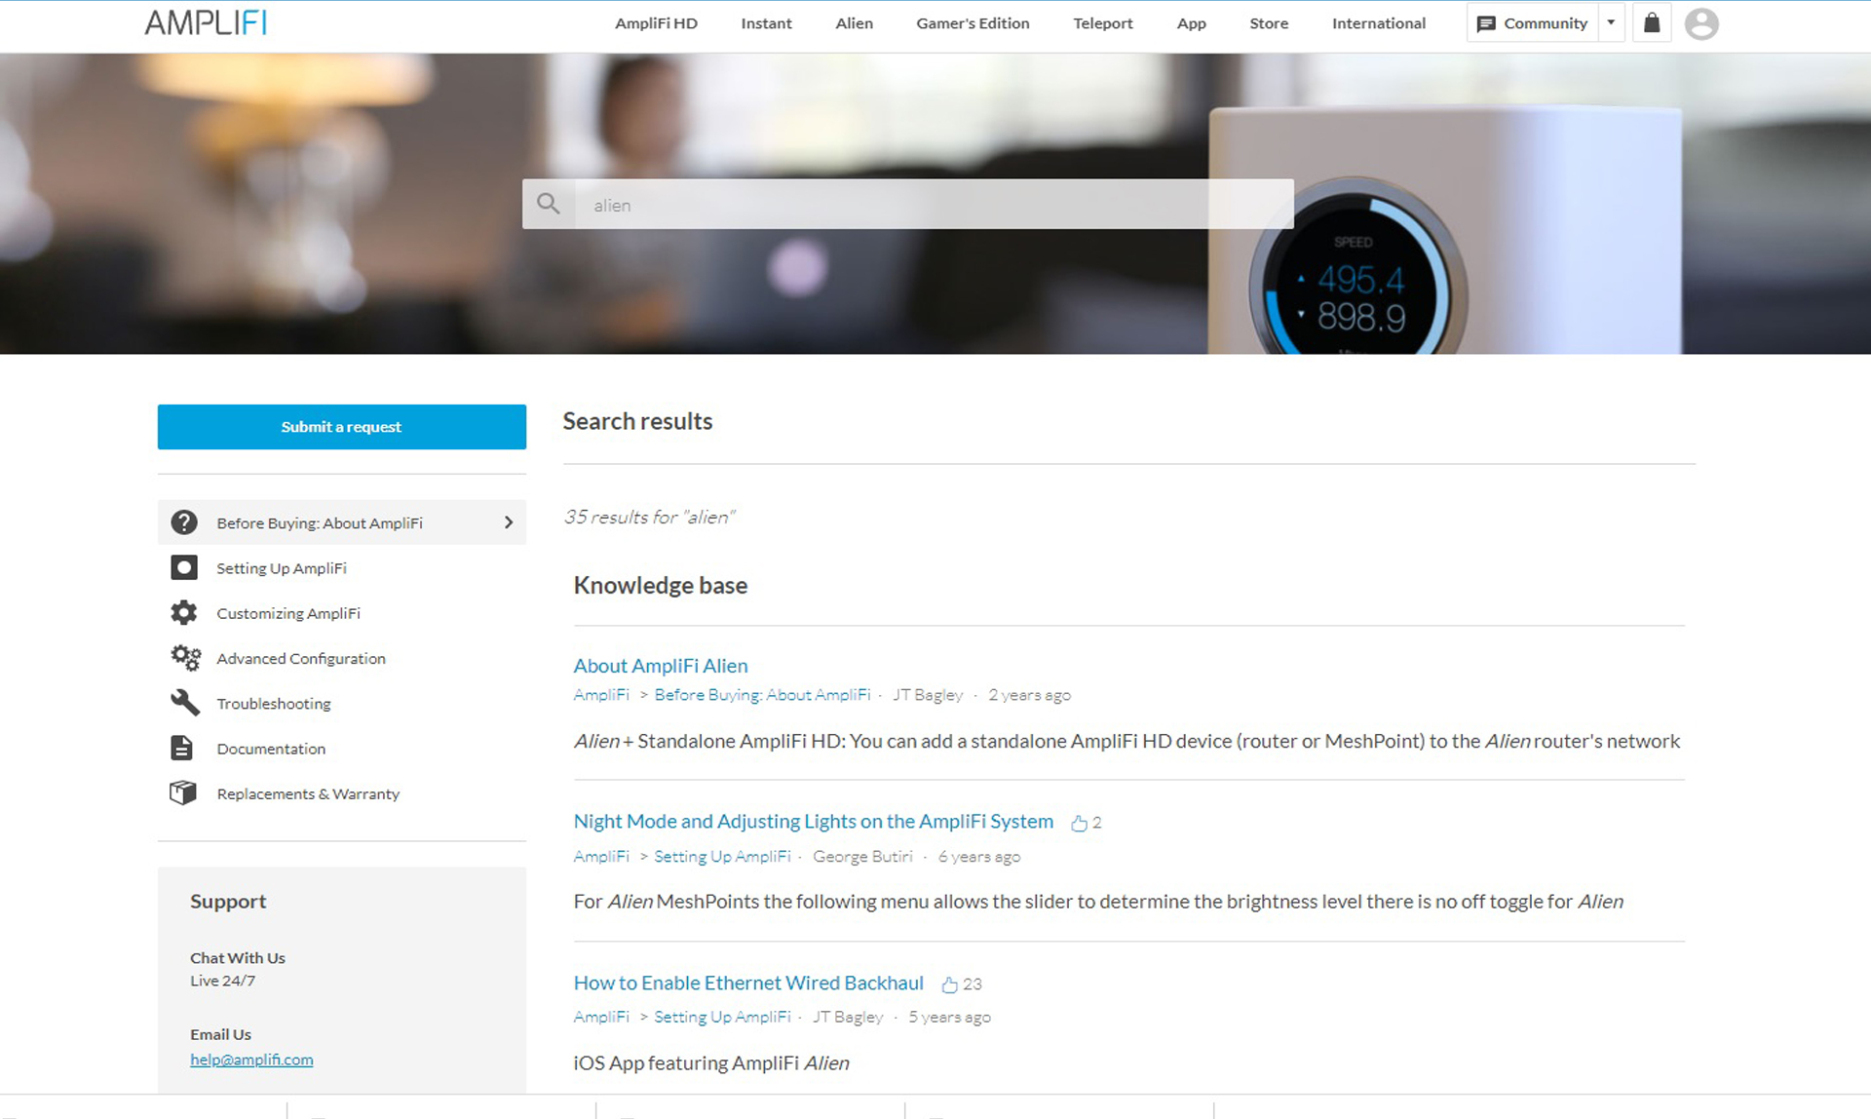Image resolution: width=1871 pixels, height=1119 pixels.
Task: Open the Instant menu item
Action: (x=766, y=23)
